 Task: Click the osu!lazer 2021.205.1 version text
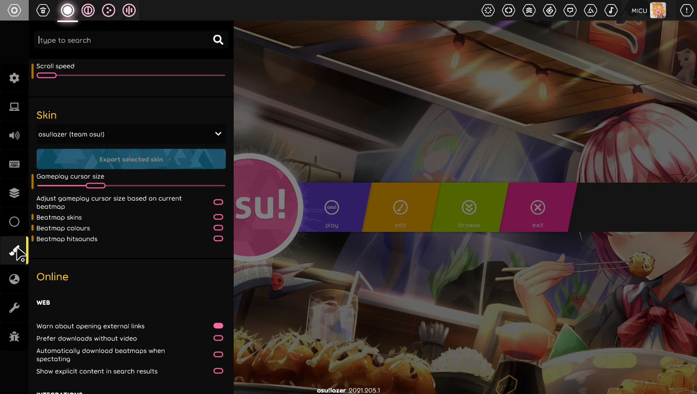(348, 390)
